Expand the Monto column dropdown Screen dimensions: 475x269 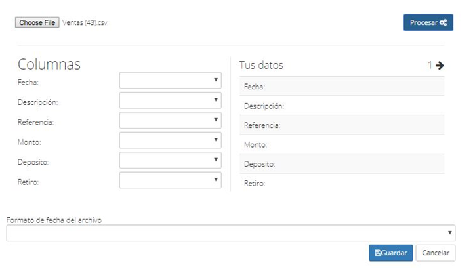coord(170,140)
